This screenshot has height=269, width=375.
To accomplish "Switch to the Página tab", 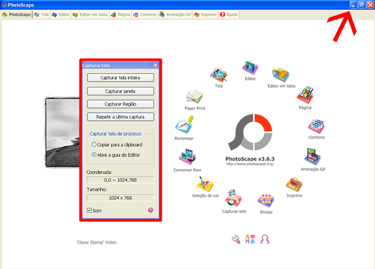I will (x=120, y=14).
